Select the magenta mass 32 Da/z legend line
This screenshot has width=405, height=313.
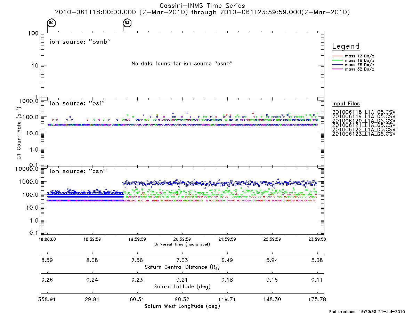pos(337,69)
